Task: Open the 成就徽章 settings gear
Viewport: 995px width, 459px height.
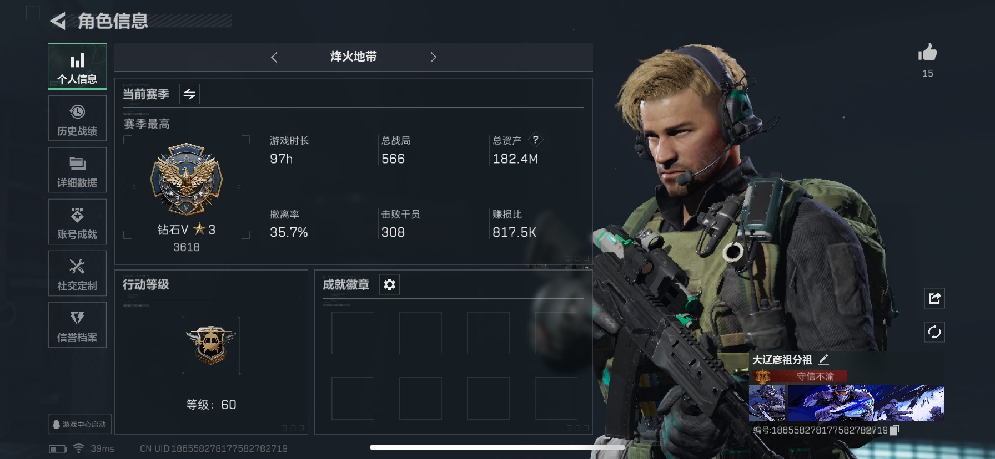Action: point(389,284)
